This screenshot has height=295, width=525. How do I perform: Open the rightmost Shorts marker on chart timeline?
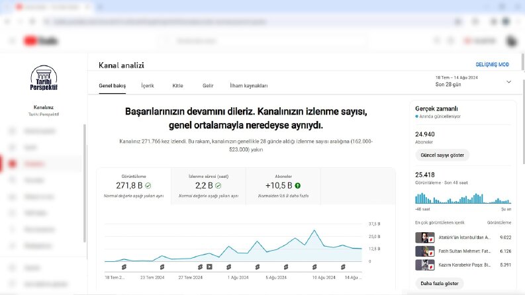pos(343,267)
